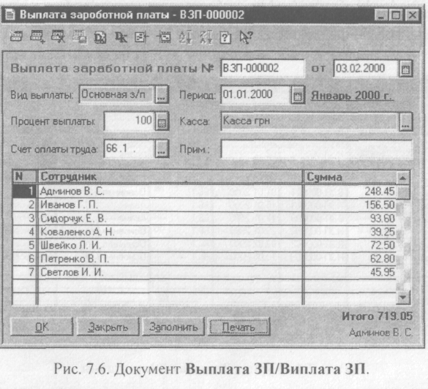Click the amount cell 72.50
The width and height of the screenshot is (428, 389).
pyautogui.click(x=350, y=246)
